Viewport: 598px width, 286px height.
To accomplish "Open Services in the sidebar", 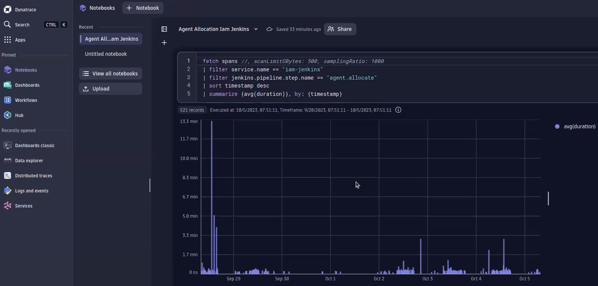I will coord(24,206).
